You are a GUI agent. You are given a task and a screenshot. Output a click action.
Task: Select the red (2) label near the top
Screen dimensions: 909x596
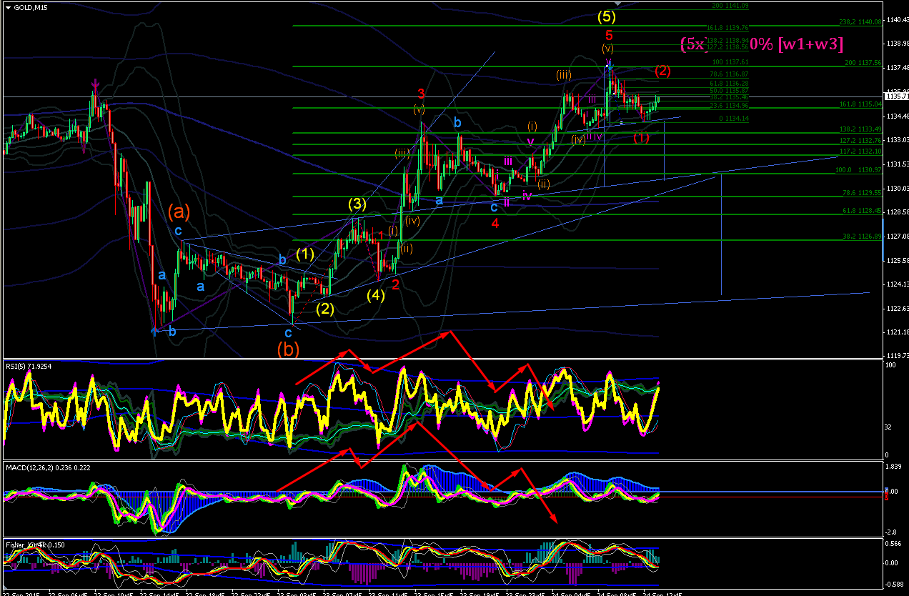click(x=662, y=71)
